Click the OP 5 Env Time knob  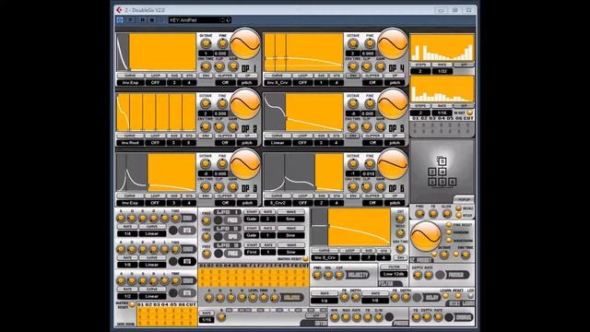353,127
